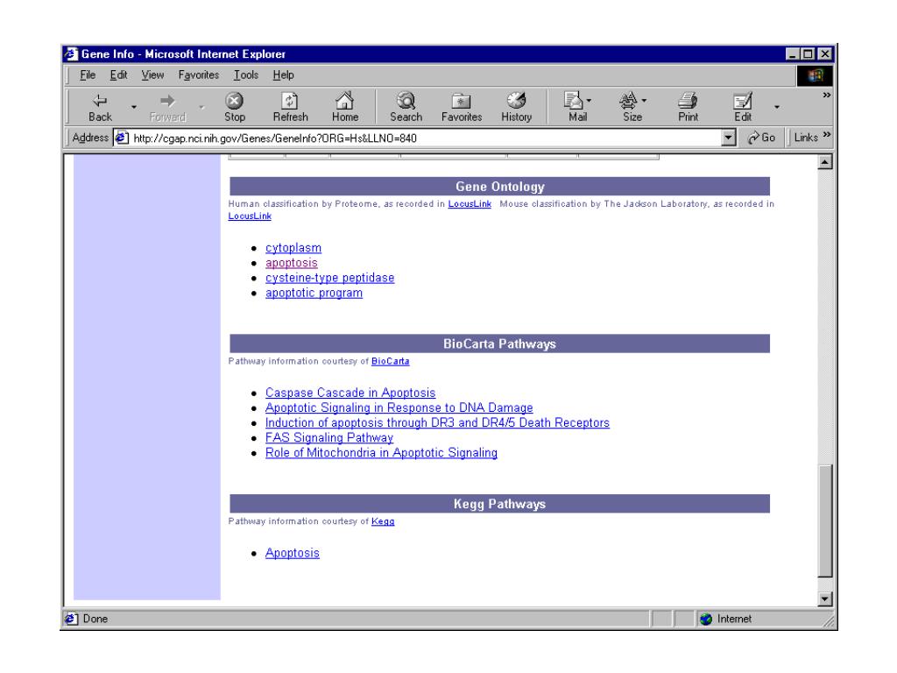Refresh the page using the Refresh icon
Viewport: 897px width, 673px height.
pyautogui.click(x=289, y=101)
